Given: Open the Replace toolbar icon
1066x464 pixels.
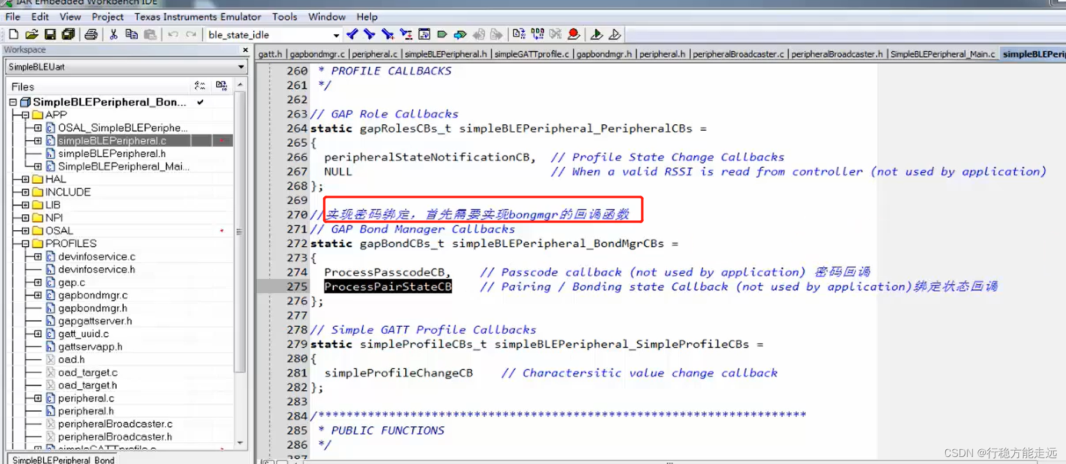Looking at the screenshot, I should point(406,35).
